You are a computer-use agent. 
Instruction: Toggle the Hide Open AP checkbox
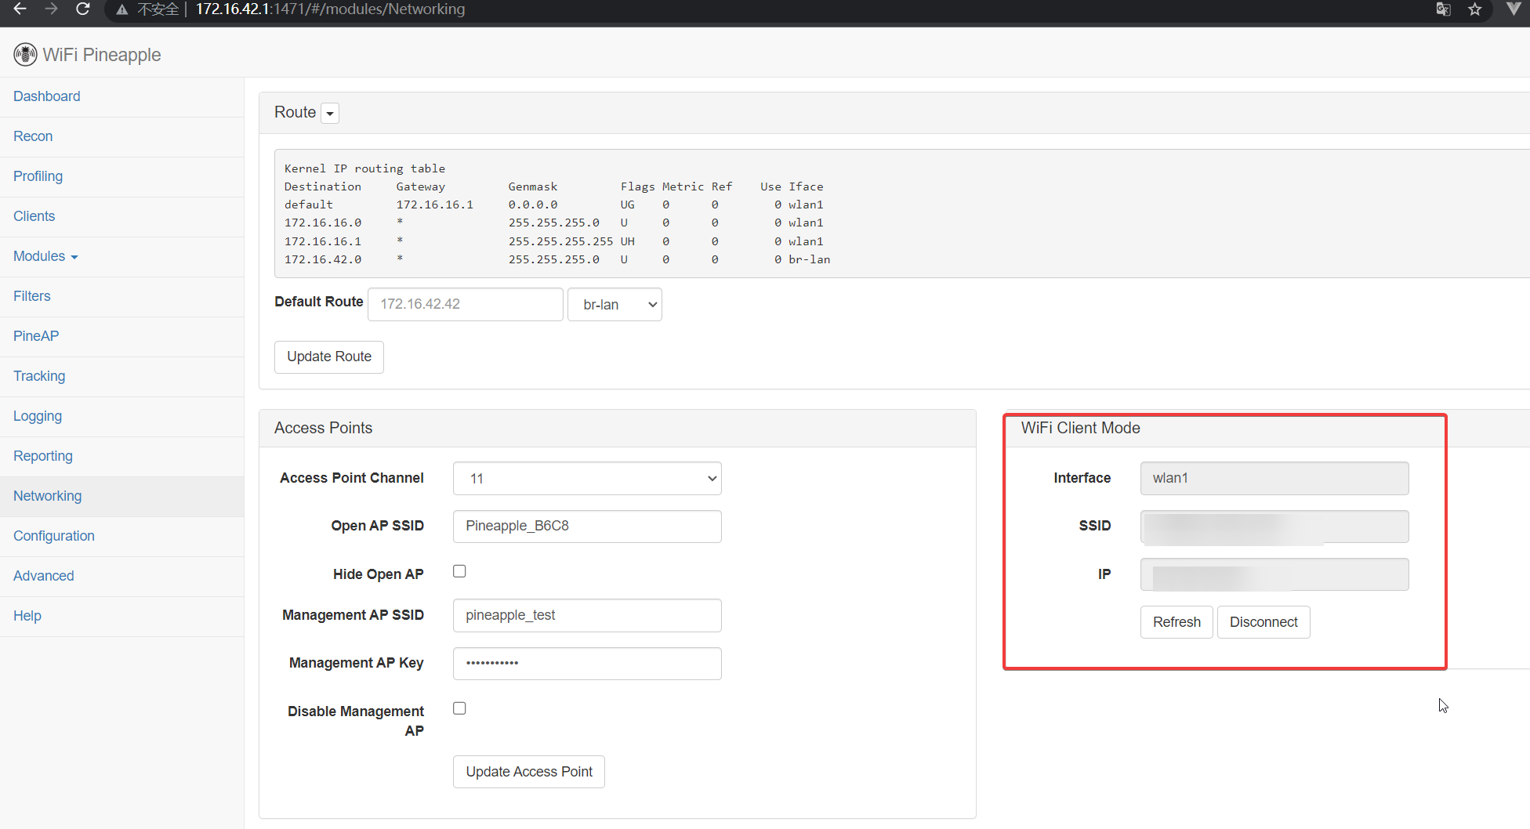tap(459, 571)
